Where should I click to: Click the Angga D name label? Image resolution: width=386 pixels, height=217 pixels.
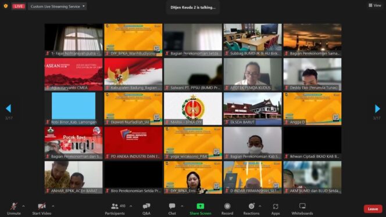(x=298, y=122)
